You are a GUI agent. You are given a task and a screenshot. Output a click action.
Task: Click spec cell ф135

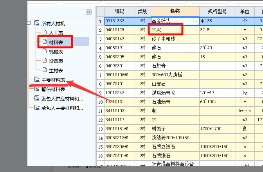[218, 21]
